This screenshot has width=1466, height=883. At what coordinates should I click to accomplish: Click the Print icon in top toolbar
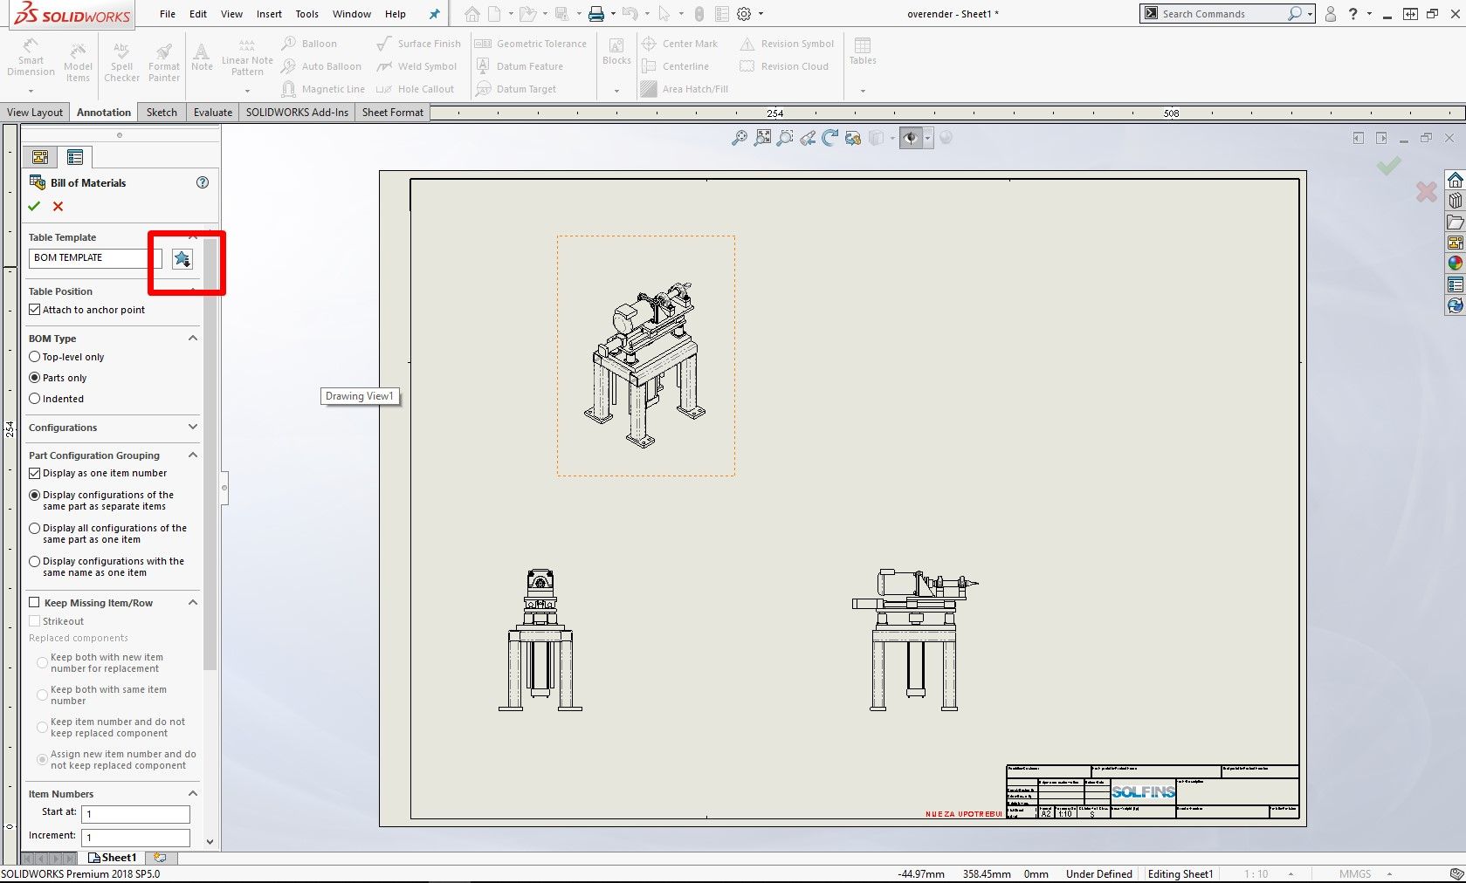595,14
